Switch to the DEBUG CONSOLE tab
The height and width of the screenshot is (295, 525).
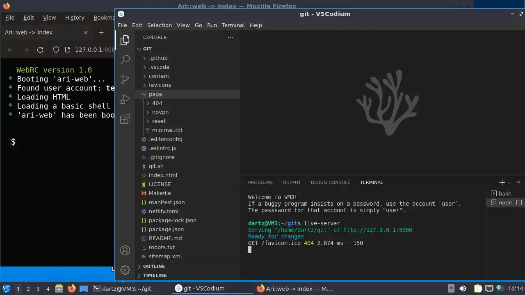coord(331,182)
